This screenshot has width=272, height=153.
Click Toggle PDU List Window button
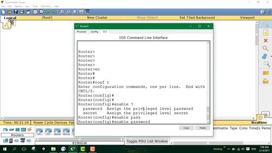pos(147,141)
